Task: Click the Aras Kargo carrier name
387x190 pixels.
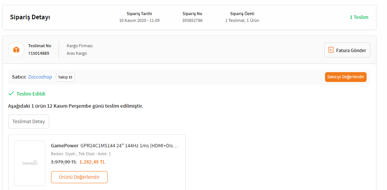Action: (x=77, y=53)
